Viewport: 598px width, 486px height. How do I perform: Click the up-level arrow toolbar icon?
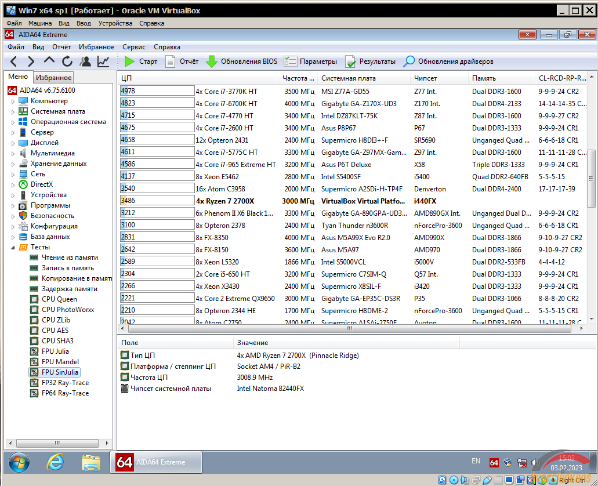[x=49, y=61]
